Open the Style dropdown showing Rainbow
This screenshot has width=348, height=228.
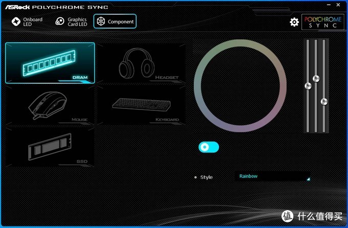[273, 176]
